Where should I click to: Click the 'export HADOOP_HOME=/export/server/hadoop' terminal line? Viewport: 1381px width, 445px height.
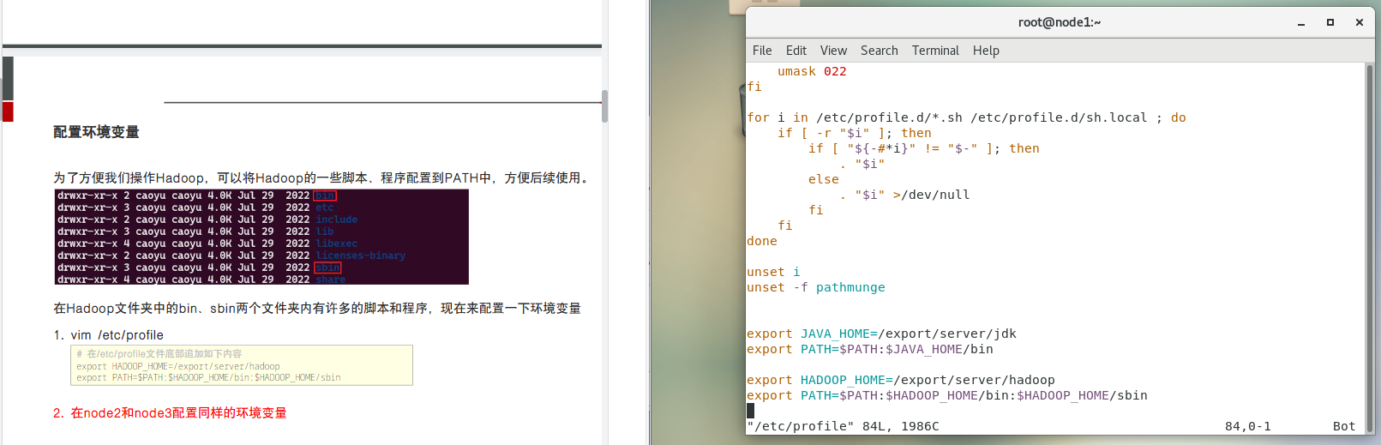(901, 380)
